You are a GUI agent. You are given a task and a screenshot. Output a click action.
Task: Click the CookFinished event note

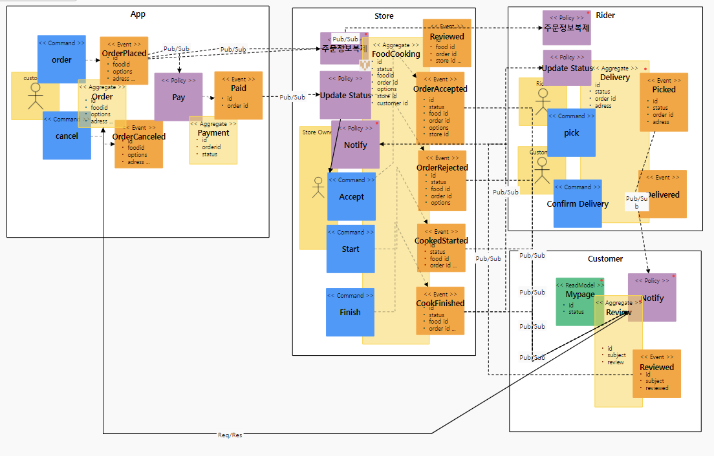(x=440, y=311)
